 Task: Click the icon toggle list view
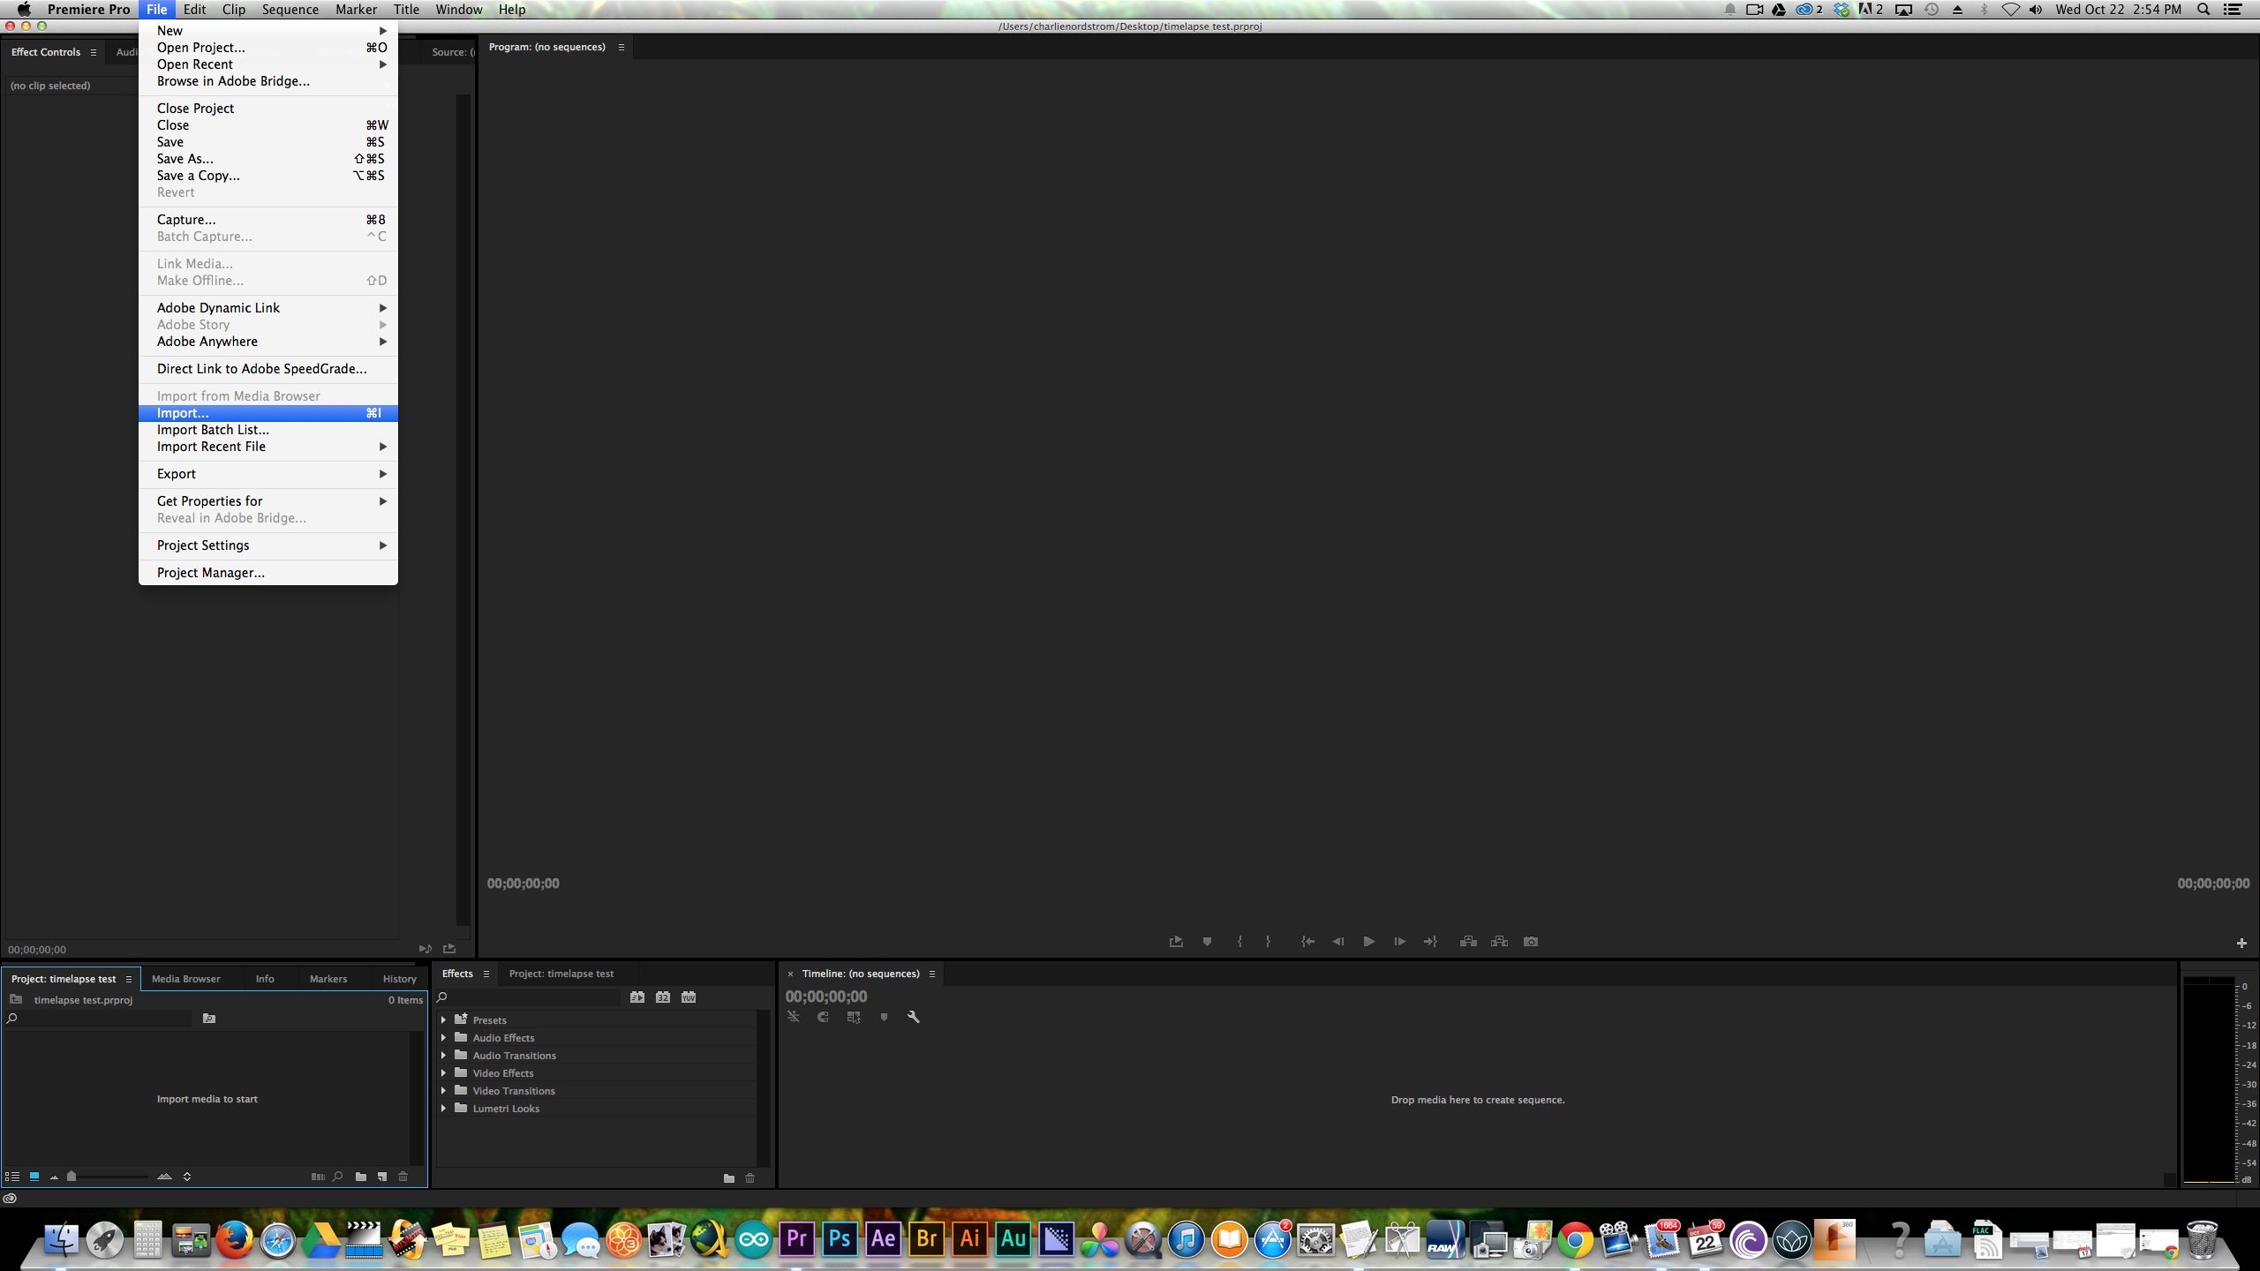tap(12, 1177)
